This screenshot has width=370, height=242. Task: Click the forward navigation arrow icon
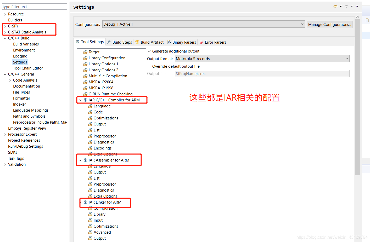click(346, 6)
